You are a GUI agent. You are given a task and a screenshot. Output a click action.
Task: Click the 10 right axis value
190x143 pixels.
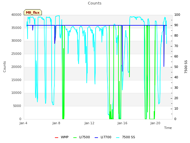coord(176,108)
